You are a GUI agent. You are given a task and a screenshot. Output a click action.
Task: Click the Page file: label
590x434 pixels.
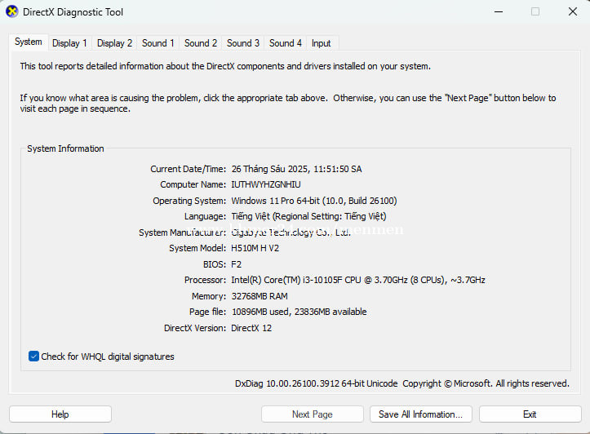tap(207, 312)
